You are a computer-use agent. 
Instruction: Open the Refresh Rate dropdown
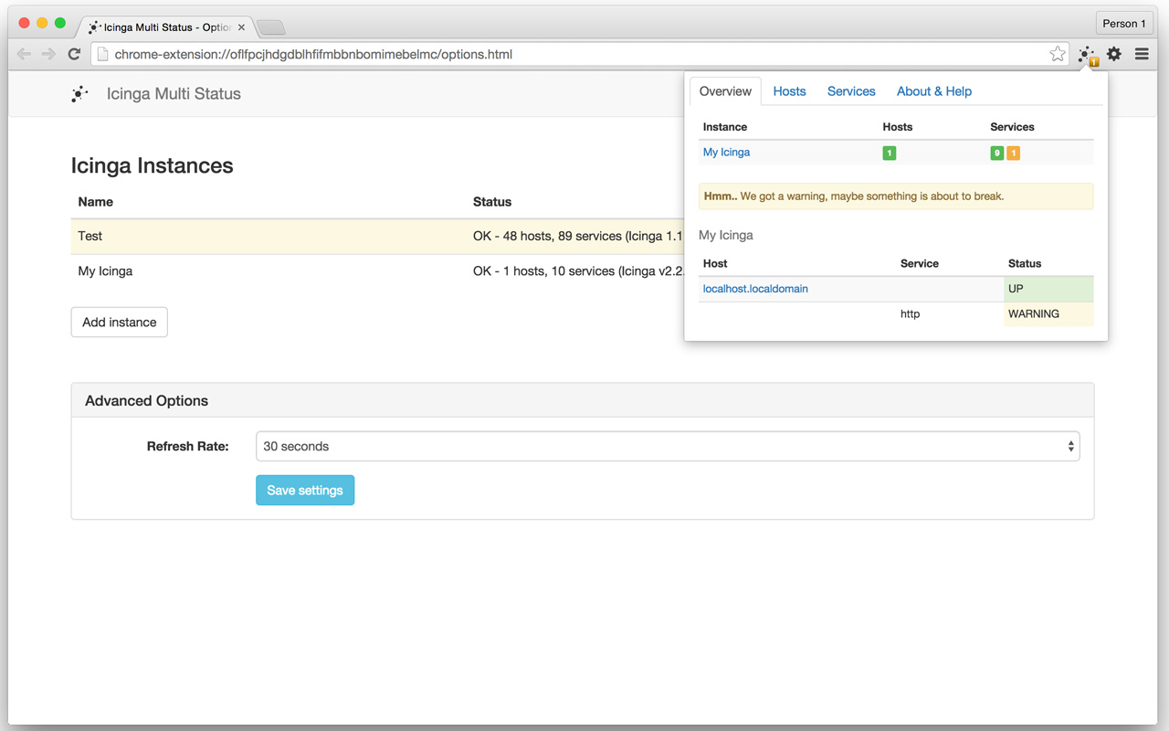[x=668, y=446]
